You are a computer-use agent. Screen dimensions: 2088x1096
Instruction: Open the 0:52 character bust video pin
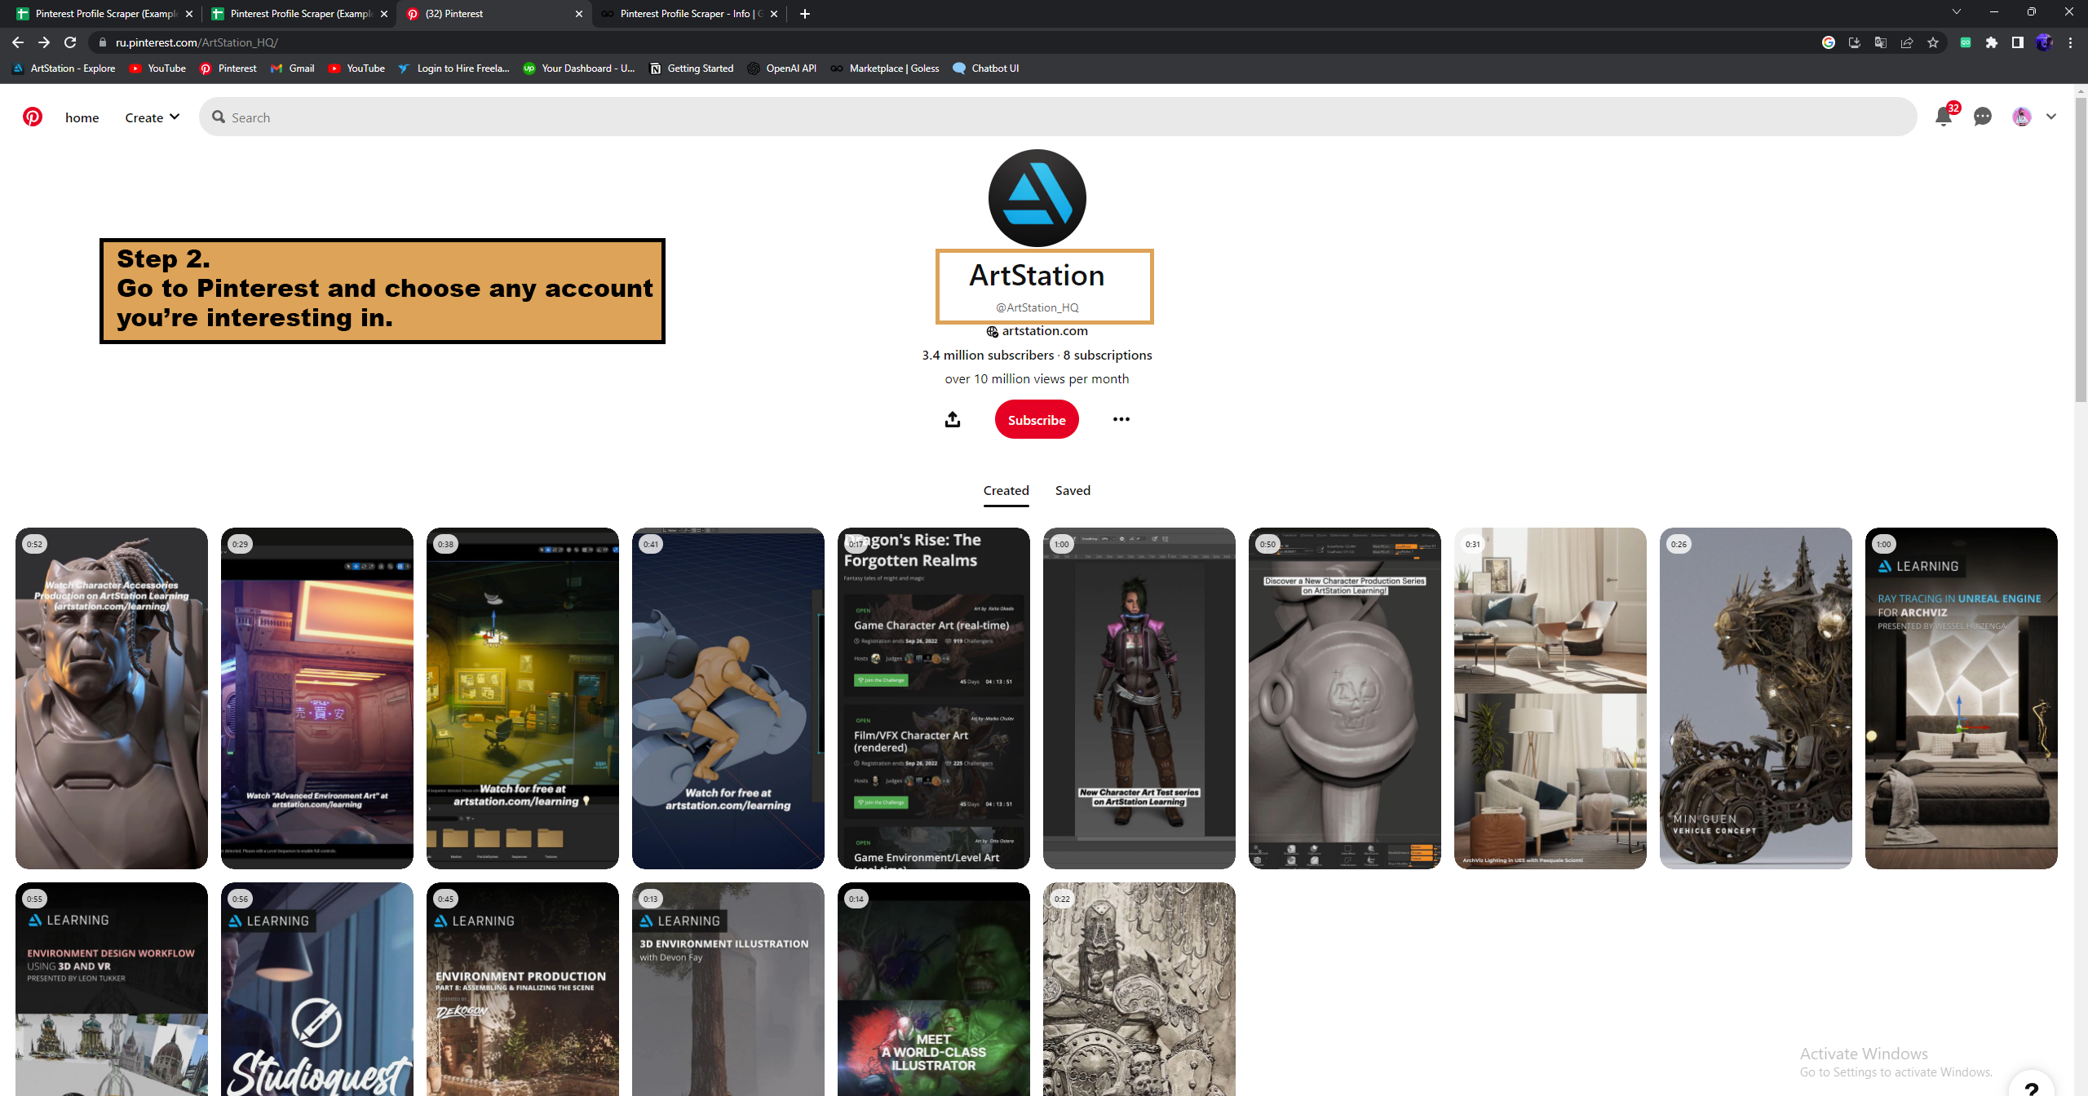pos(112,698)
